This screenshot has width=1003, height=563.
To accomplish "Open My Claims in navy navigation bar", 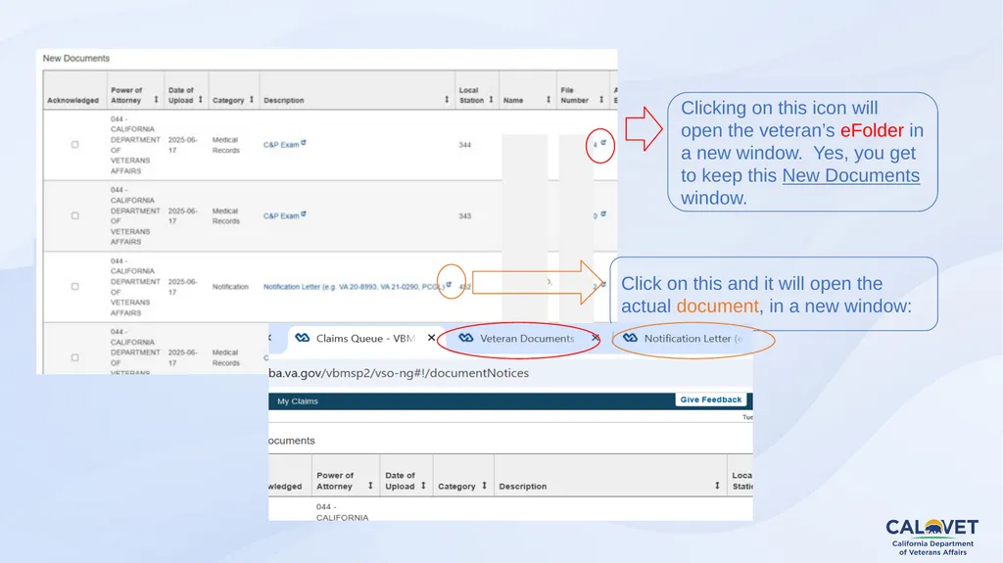I will 298,401.
